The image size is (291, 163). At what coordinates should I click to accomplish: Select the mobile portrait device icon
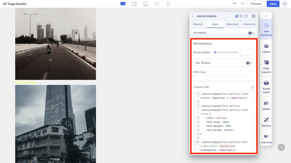point(168,4)
